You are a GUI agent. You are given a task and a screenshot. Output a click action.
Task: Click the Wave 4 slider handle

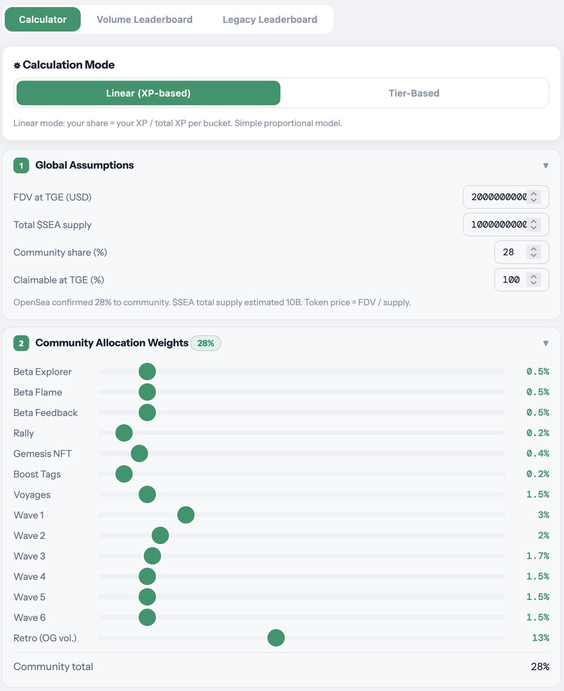[147, 576]
